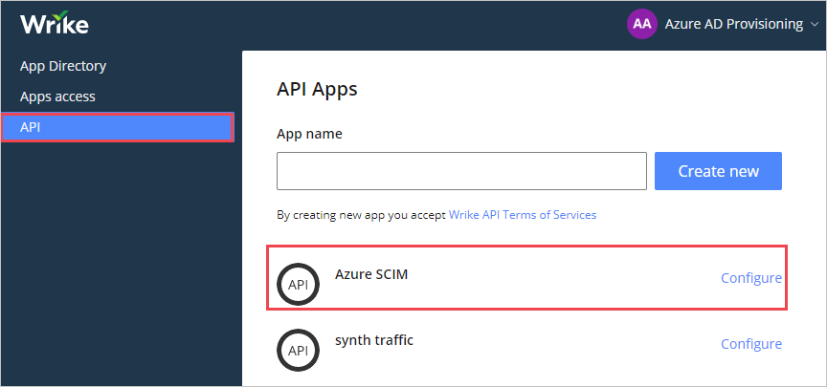Open App Directory in sidebar
Screen dimensions: 827x387
pos(63,66)
